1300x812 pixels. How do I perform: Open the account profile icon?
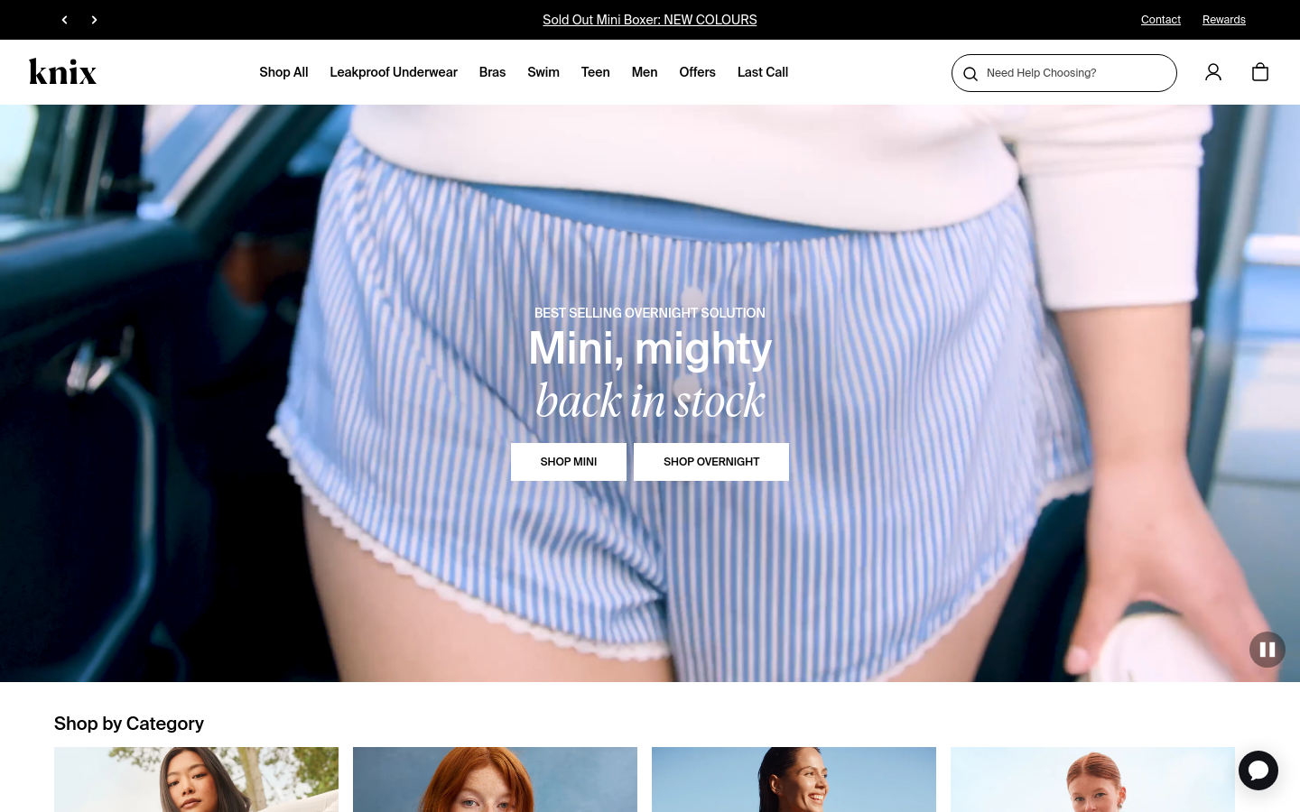[1213, 72]
